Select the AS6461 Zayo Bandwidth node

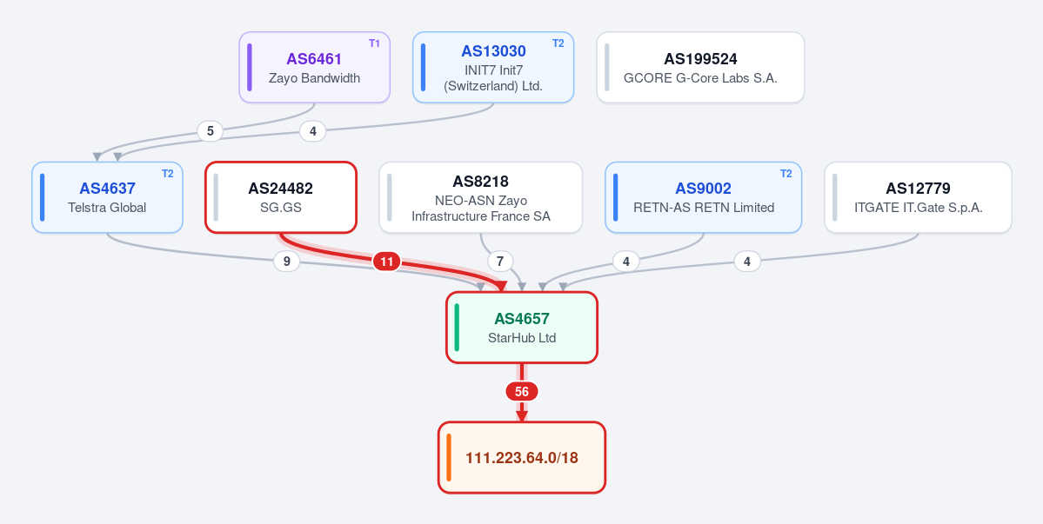click(314, 67)
